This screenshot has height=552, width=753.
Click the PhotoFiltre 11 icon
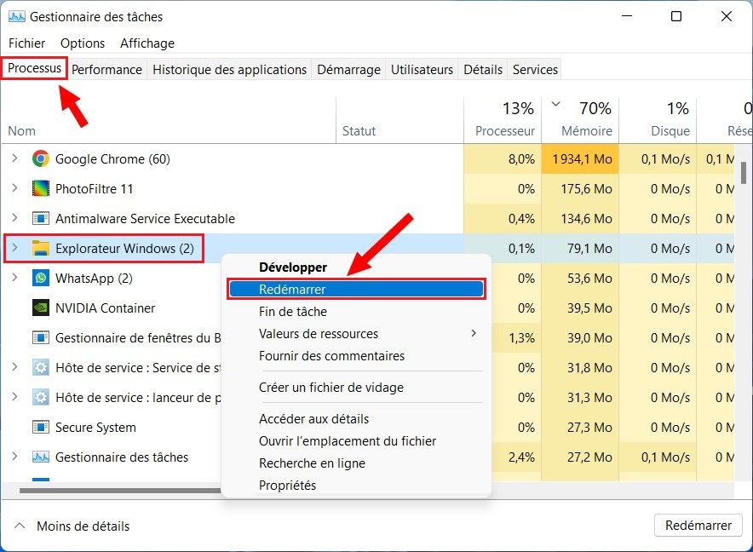click(x=42, y=188)
